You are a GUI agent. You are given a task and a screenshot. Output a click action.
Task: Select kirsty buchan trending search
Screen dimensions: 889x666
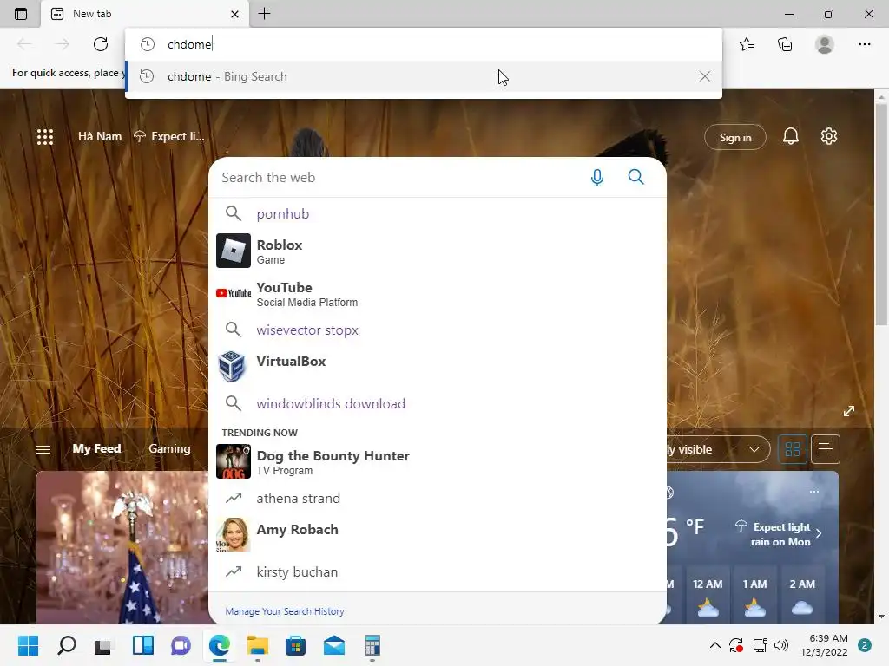(x=438, y=571)
